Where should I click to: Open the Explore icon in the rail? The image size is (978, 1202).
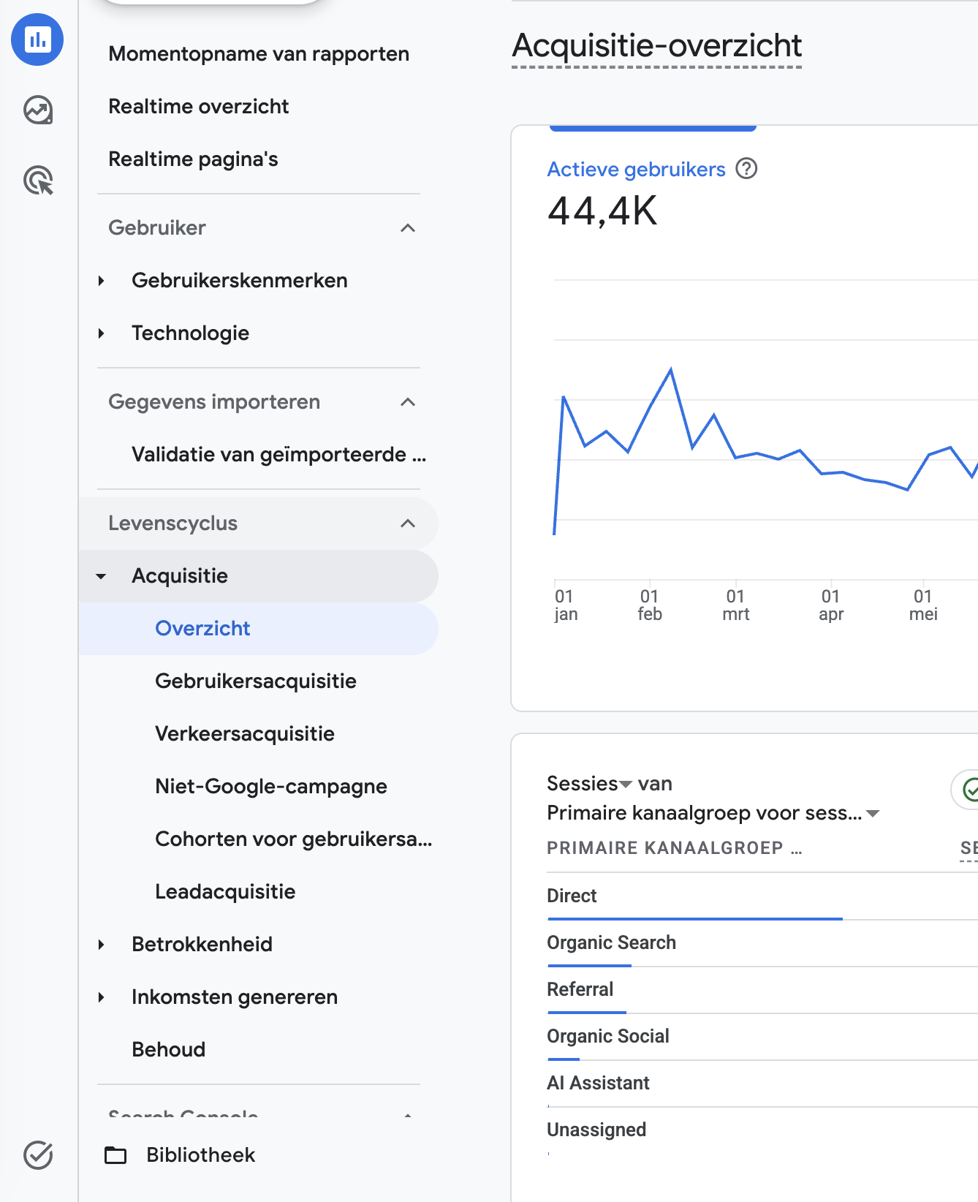point(38,110)
